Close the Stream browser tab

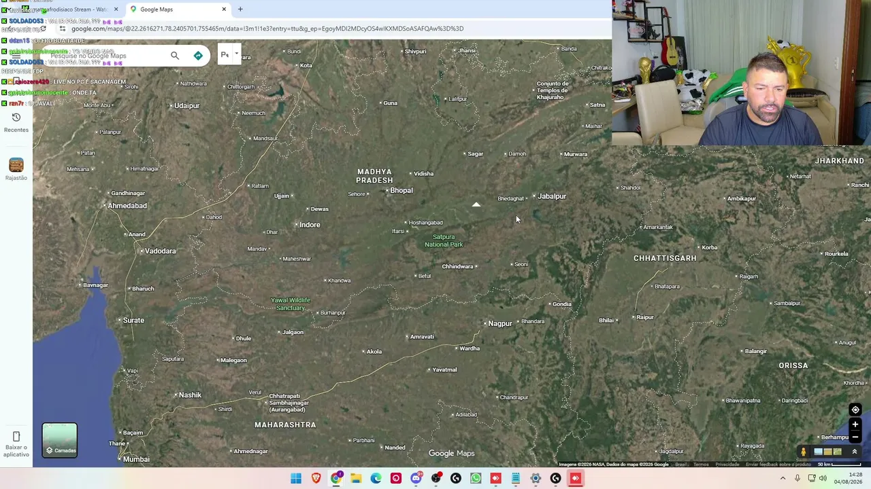point(116,10)
